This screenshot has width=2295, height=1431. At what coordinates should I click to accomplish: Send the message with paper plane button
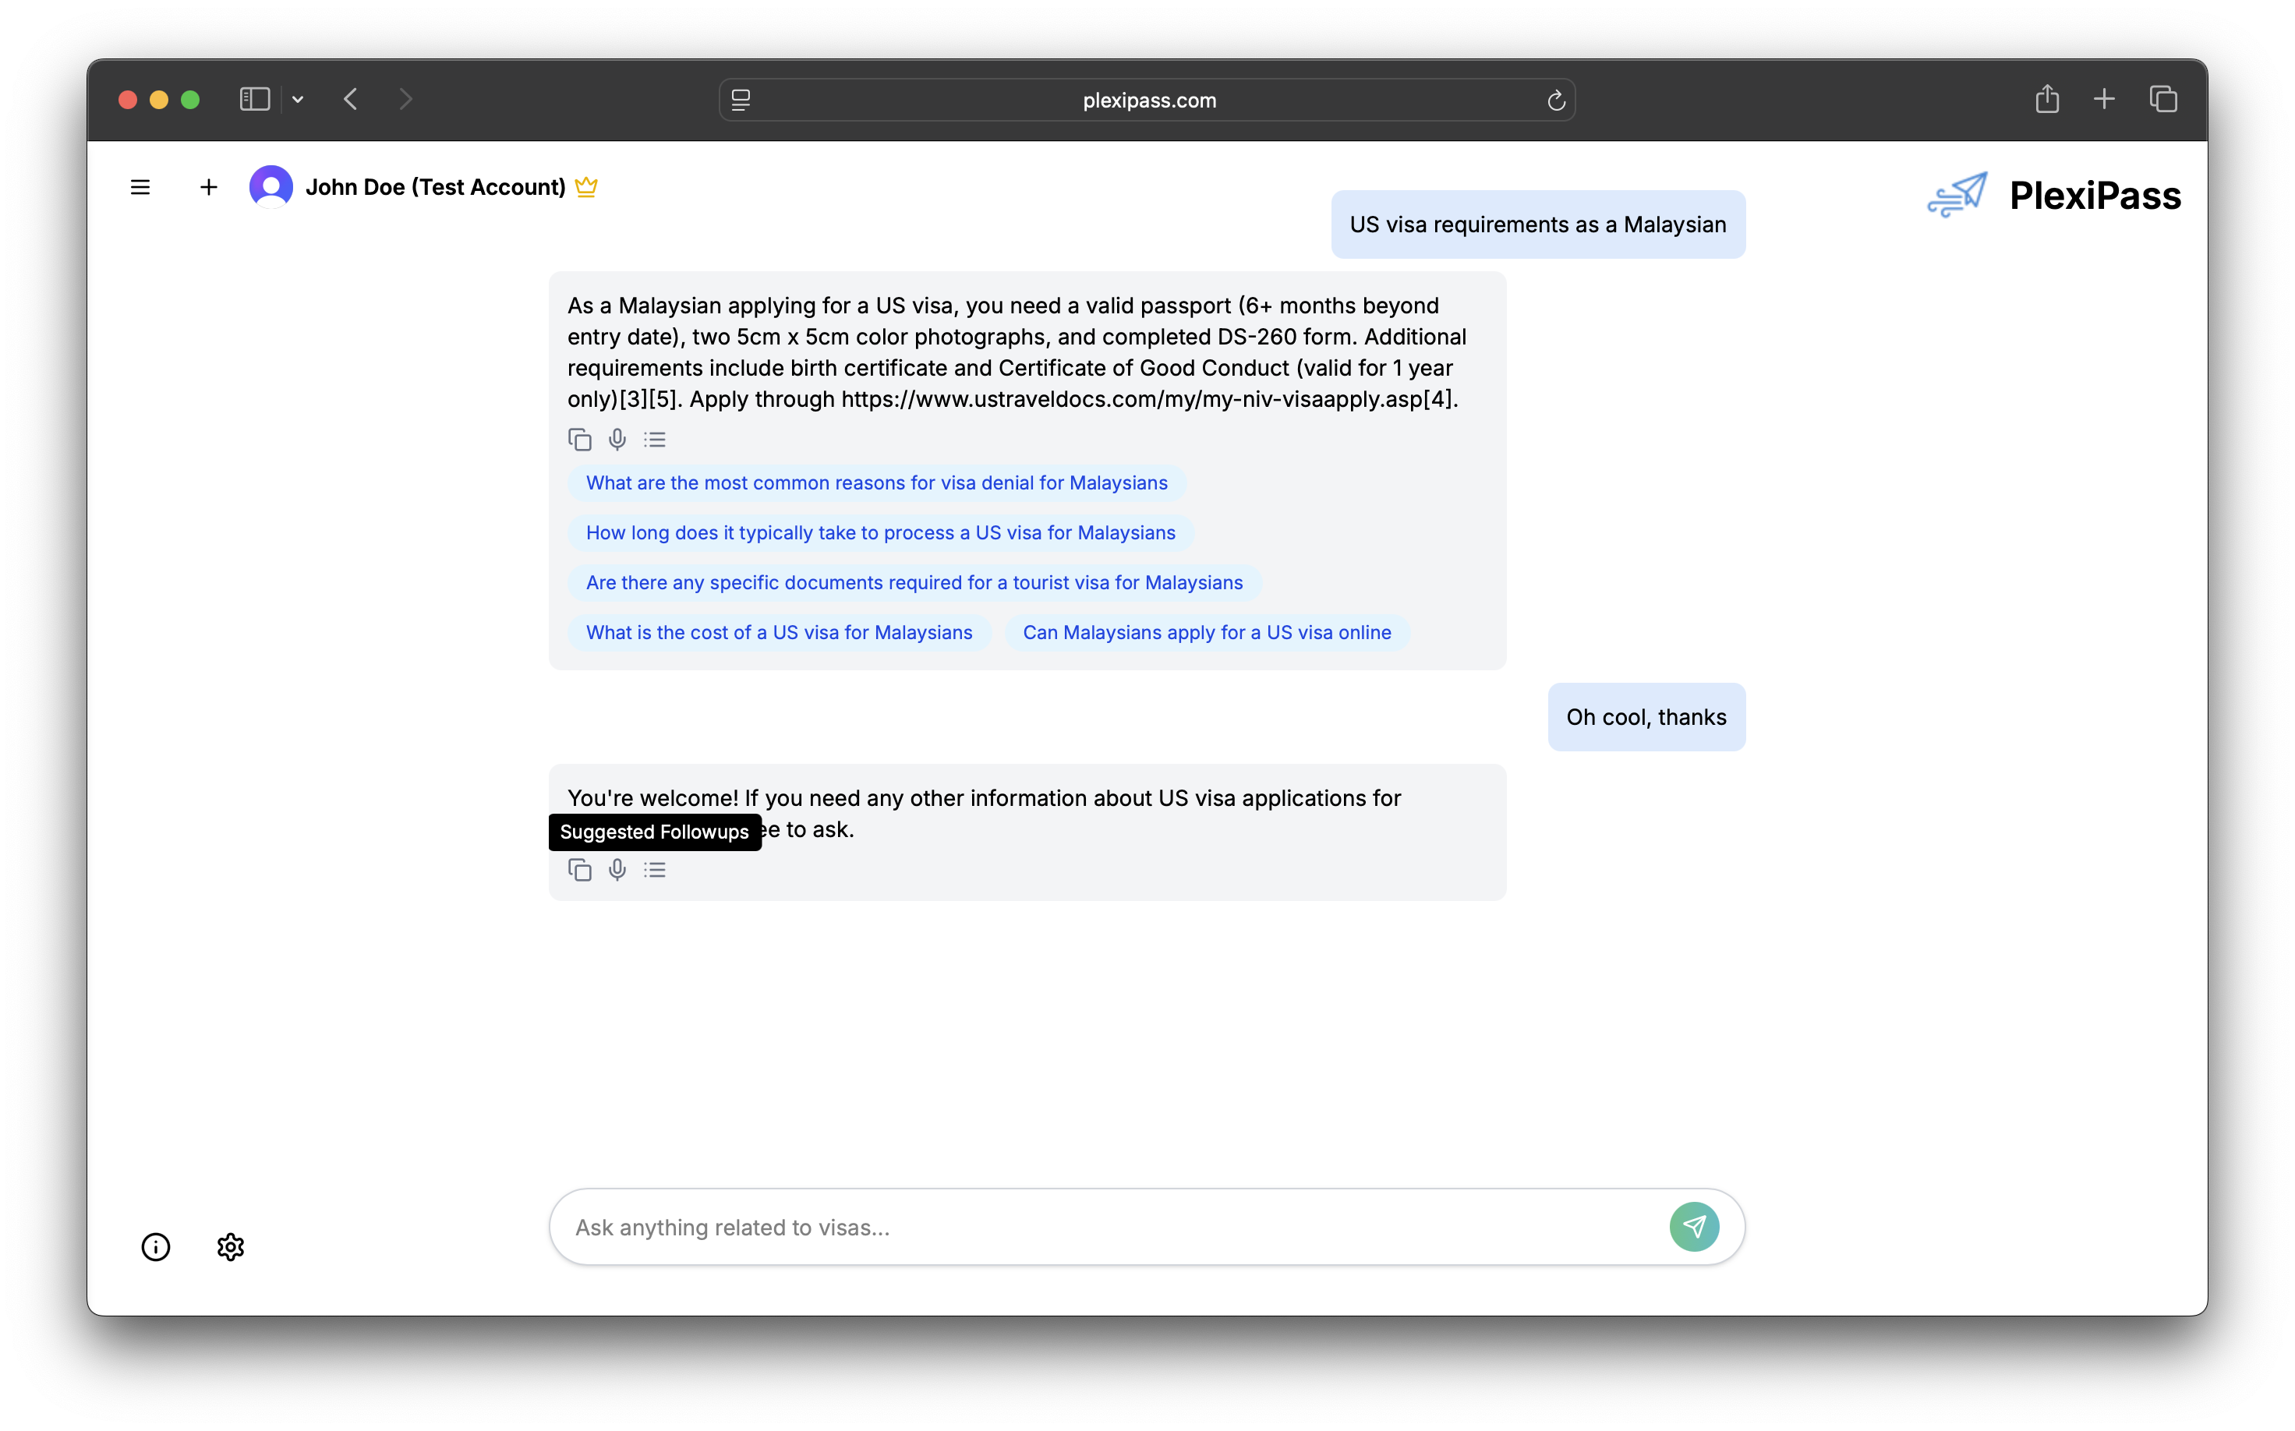[x=1693, y=1227]
